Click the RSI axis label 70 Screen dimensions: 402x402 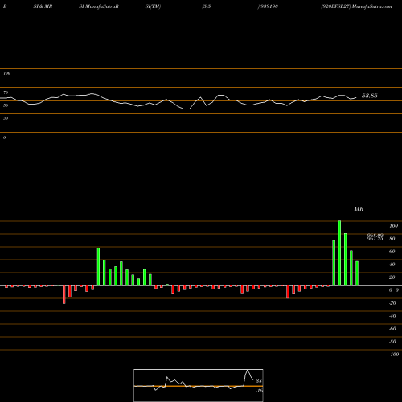point(6,92)
